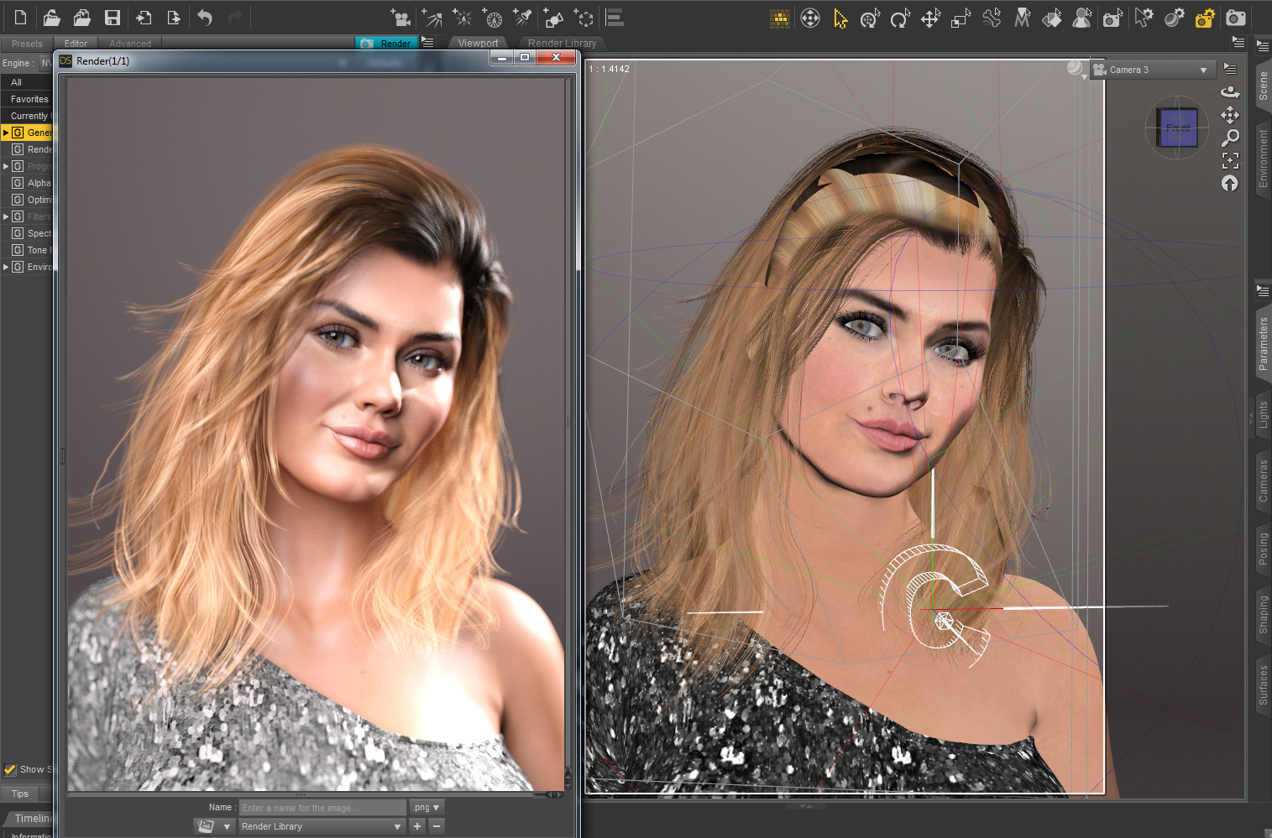This screenshot has height=838, width=1272.
Task: Select the Rotate tool
Action: click(900, 18)
